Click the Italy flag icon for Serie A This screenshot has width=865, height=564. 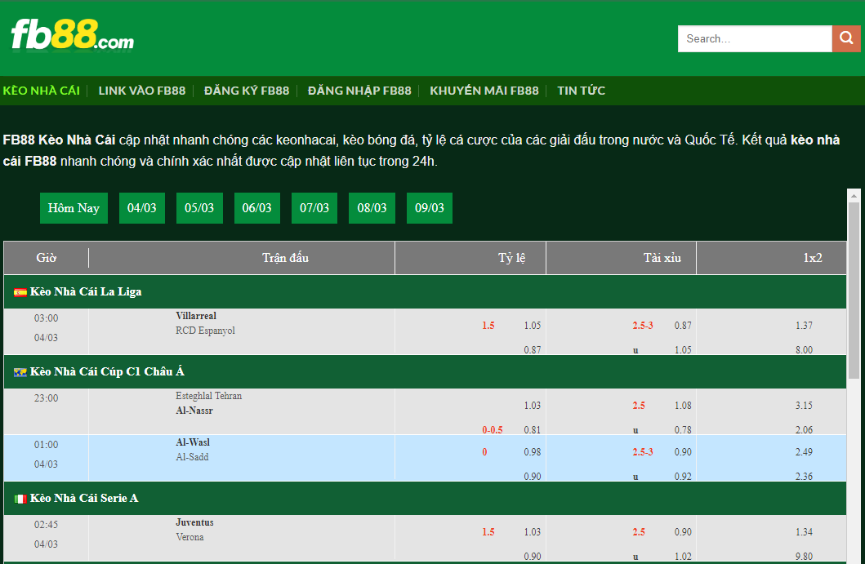(x=20, y=499)
